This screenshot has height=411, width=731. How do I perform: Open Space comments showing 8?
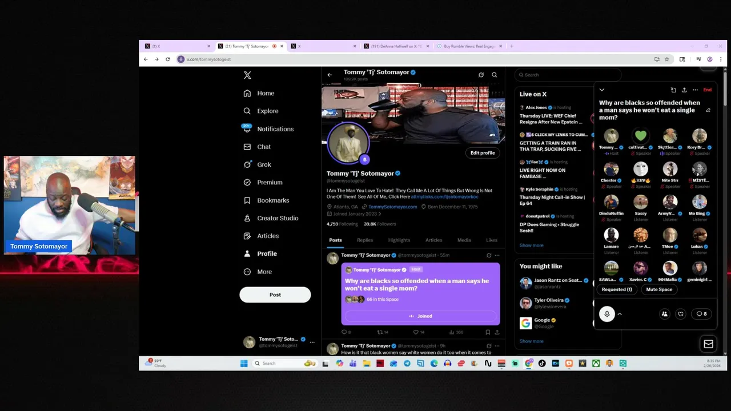[x=701, y=314]
